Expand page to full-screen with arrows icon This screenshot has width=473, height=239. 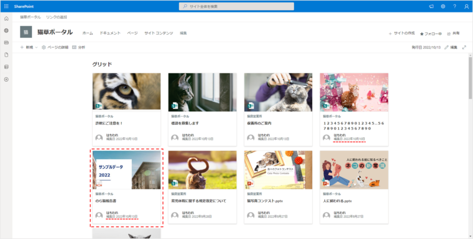pyautogui.click(x=463, y=47)
